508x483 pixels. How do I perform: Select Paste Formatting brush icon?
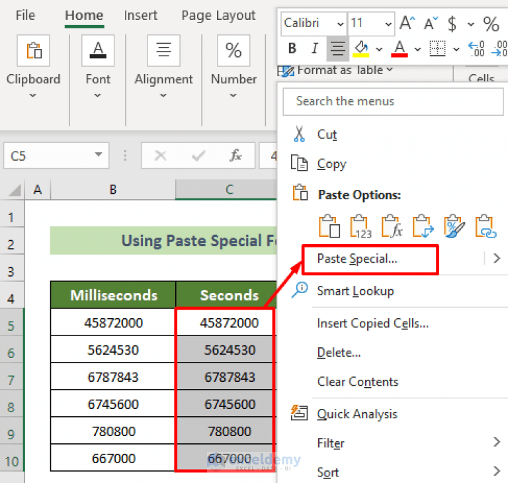454,226
